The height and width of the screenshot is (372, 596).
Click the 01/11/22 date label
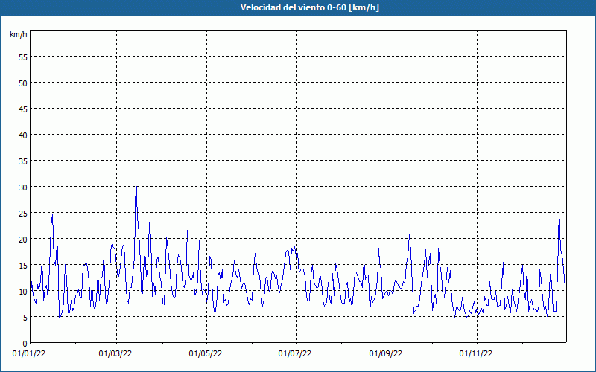(476, 354)
